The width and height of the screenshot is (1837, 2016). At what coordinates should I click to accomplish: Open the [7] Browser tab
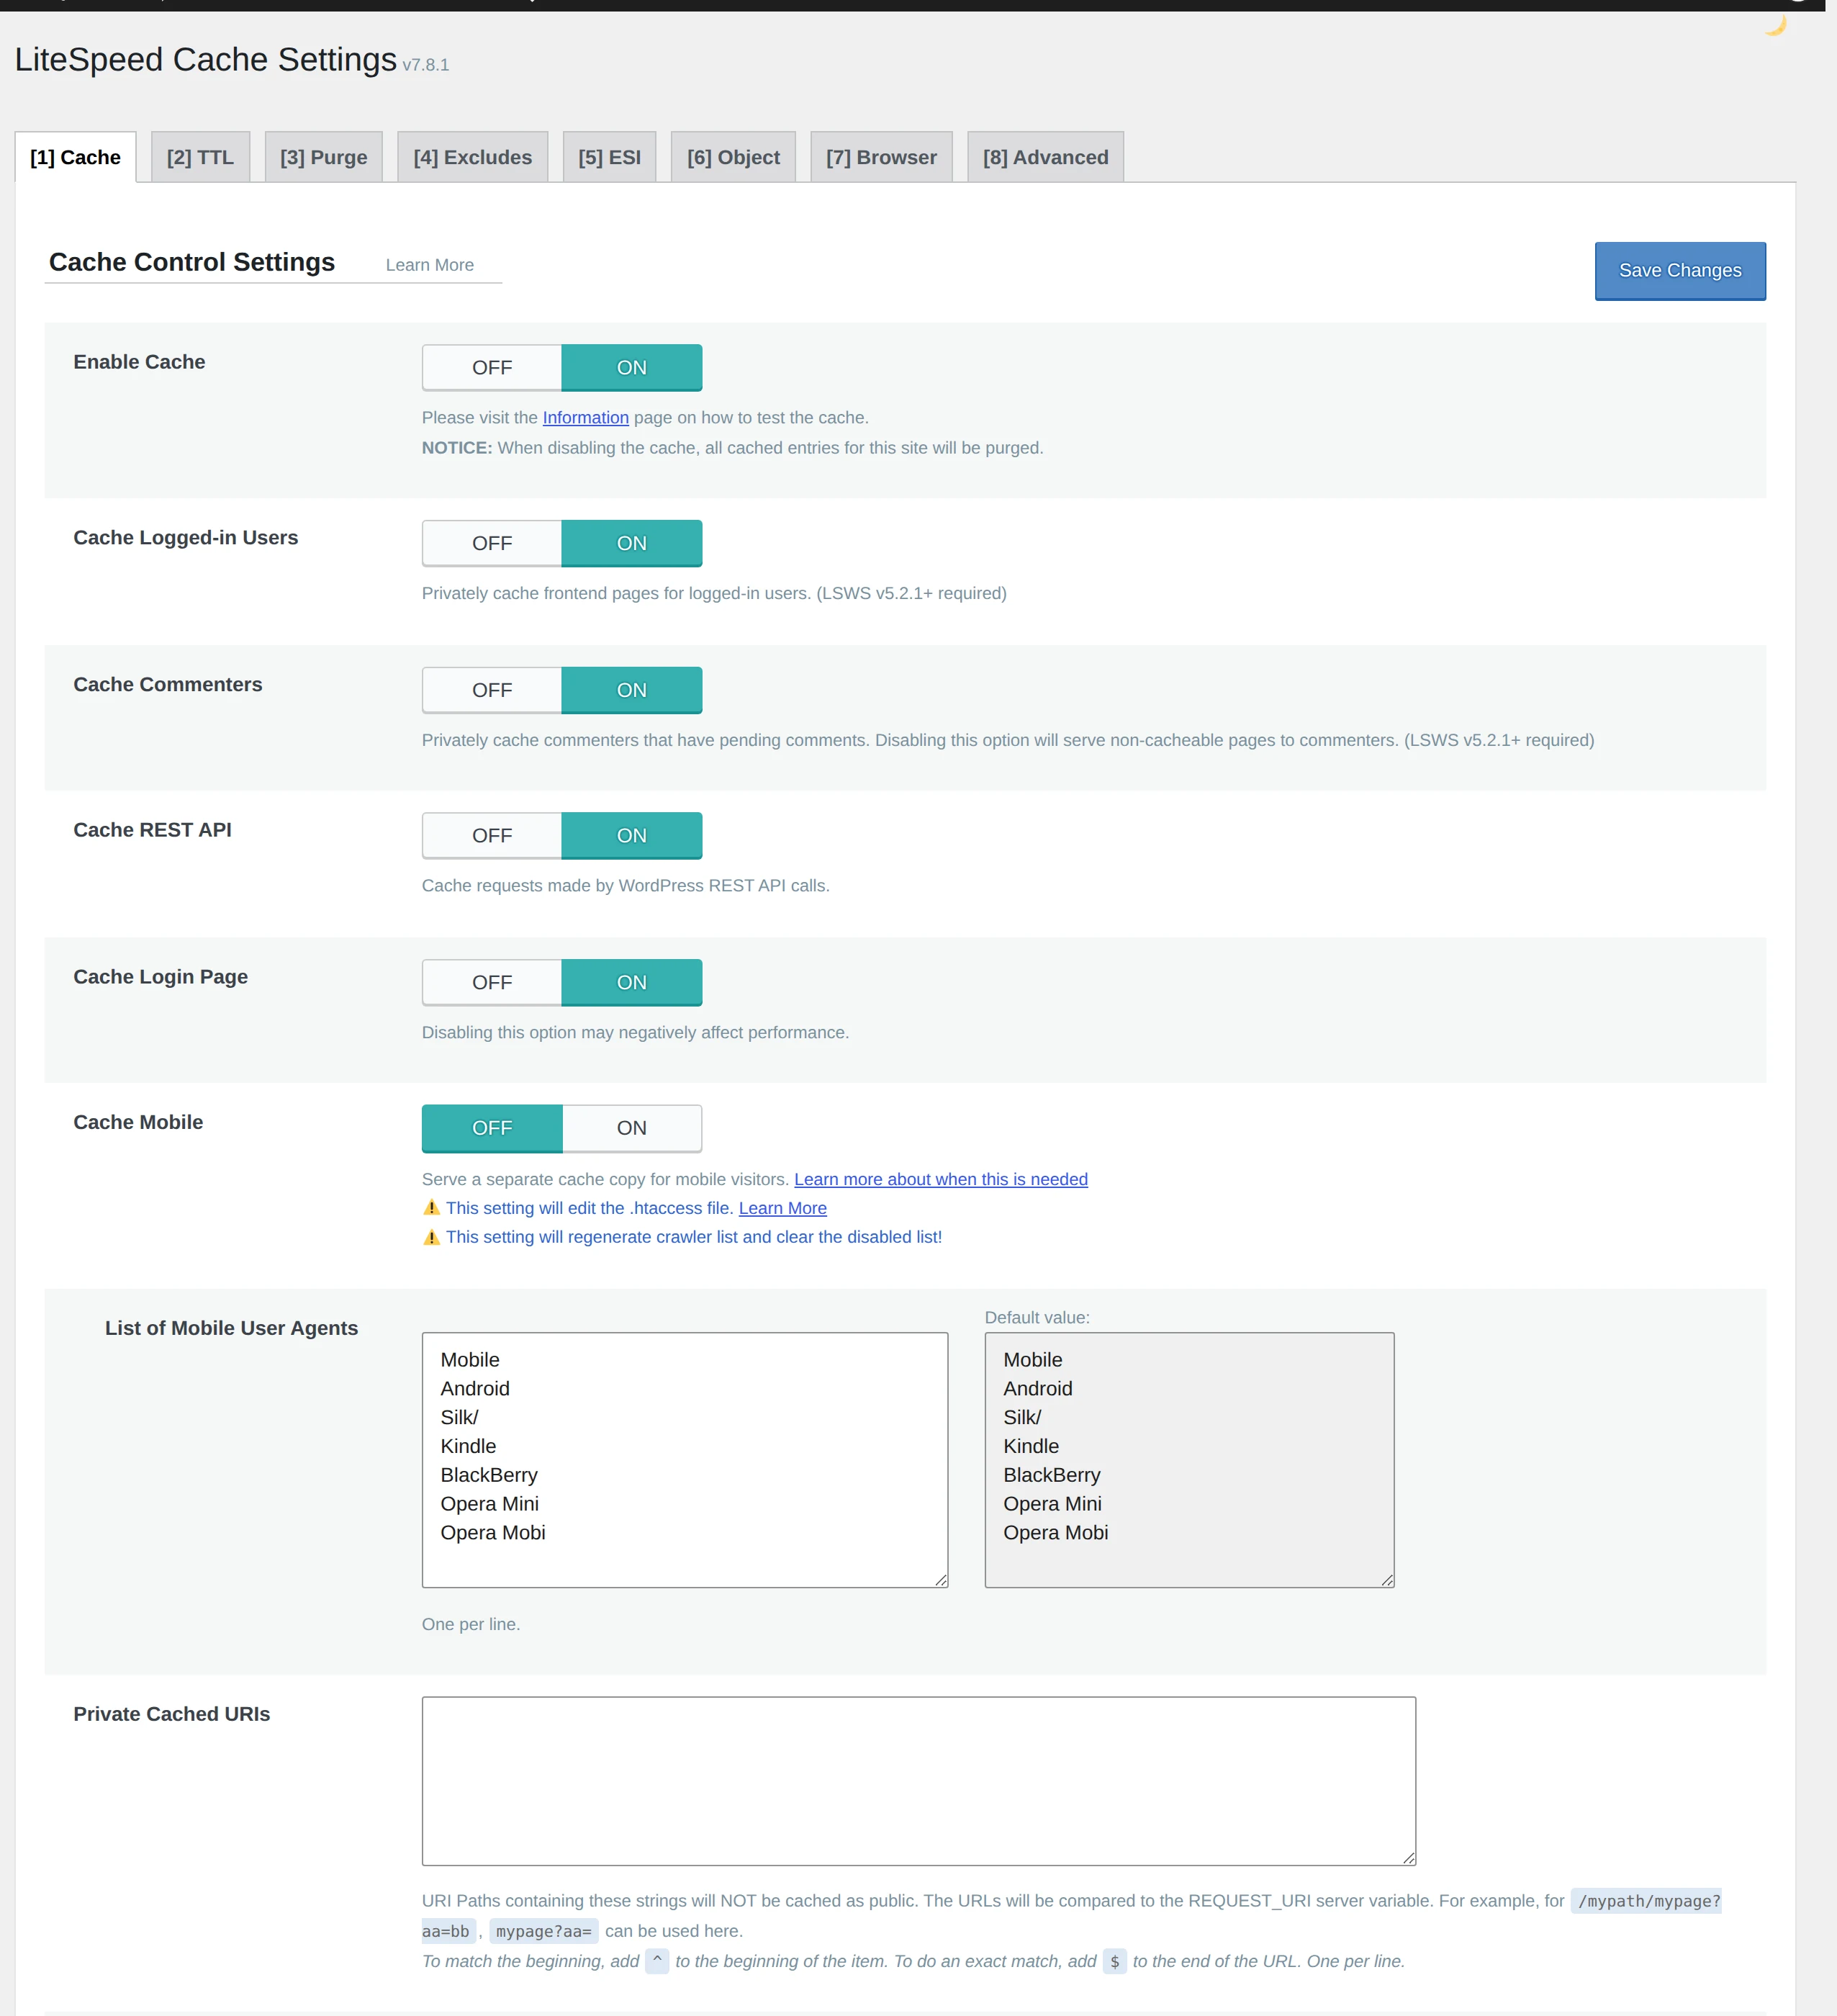coord(881,157)
